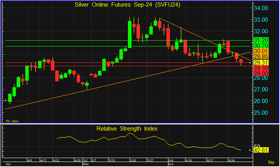Image resolution: width=280 pixels, height=167 pixels.
Task: Click the orange 30.01 trendline price tag
Action: (259, 51)
